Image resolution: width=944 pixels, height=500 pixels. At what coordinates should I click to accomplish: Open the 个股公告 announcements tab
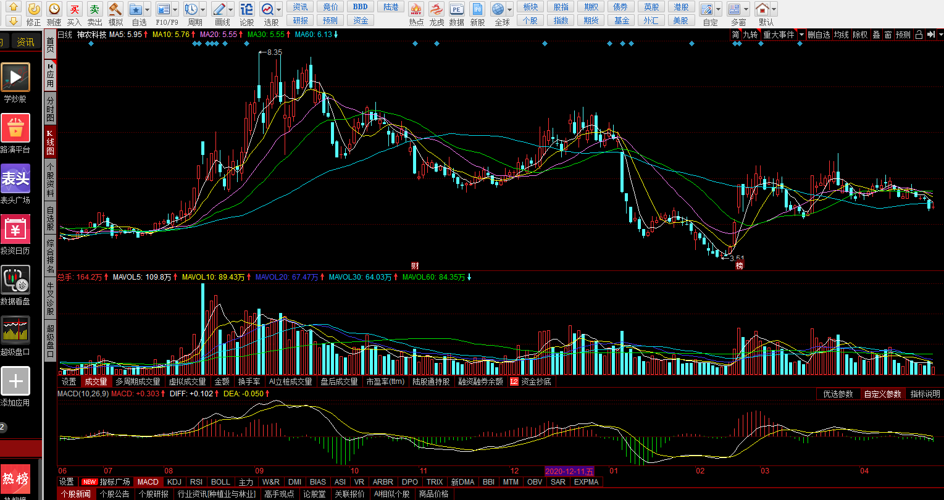tap(115, 494)
